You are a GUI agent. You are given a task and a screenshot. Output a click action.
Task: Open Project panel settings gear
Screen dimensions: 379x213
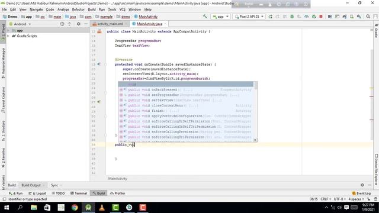(79, 24)
